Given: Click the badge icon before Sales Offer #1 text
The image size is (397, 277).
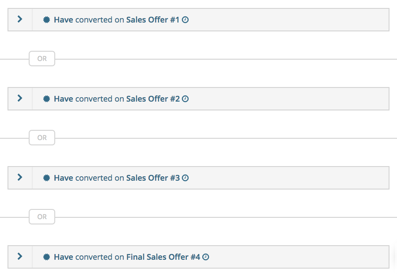Looking at the screenshot, I should click(46, 20).
